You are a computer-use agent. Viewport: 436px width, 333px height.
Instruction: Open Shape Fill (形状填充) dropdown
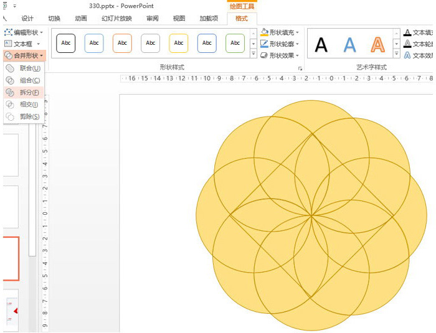(x=280, y=32)
